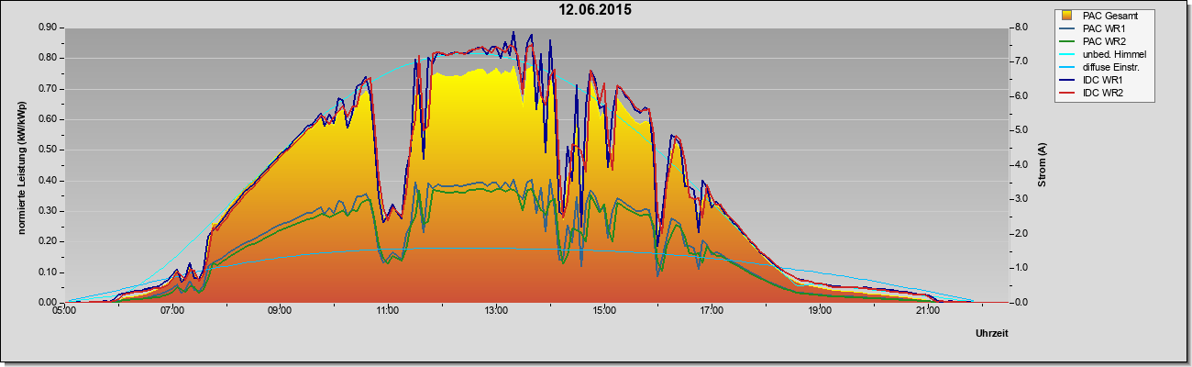This screenshot has height=367, width=1192.
Task: Click the 0.50 left axis value
Action: click(49, 150)
